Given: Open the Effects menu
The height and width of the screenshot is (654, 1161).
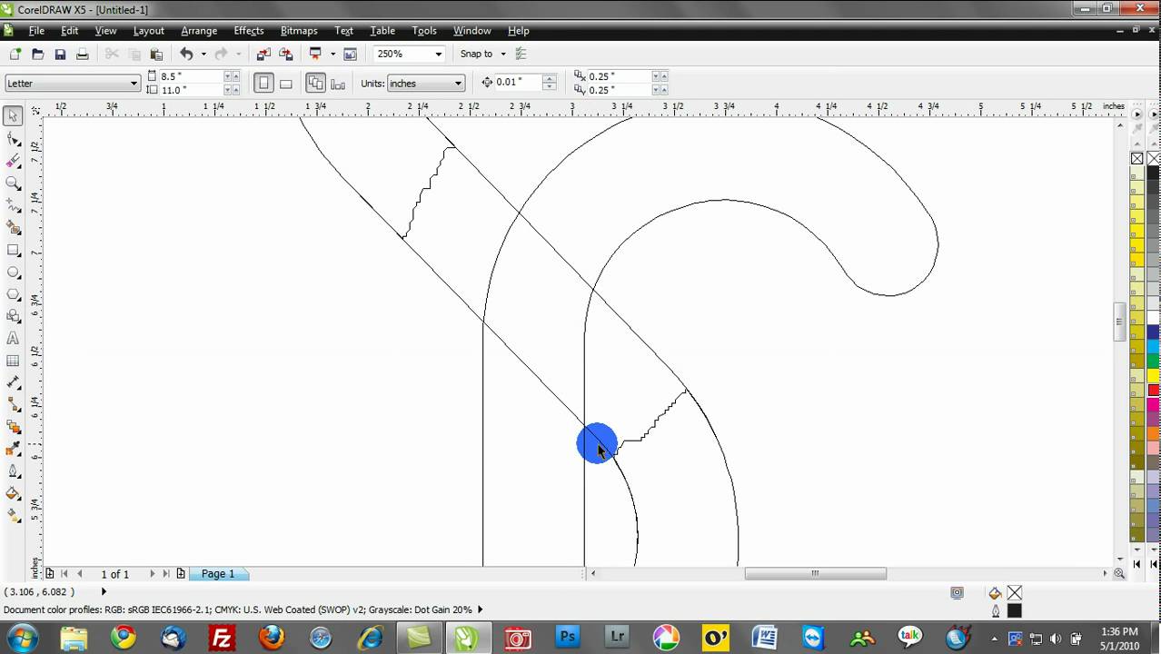Looking at the screenshot, I should pyautogui.click(x=249, y=31).
